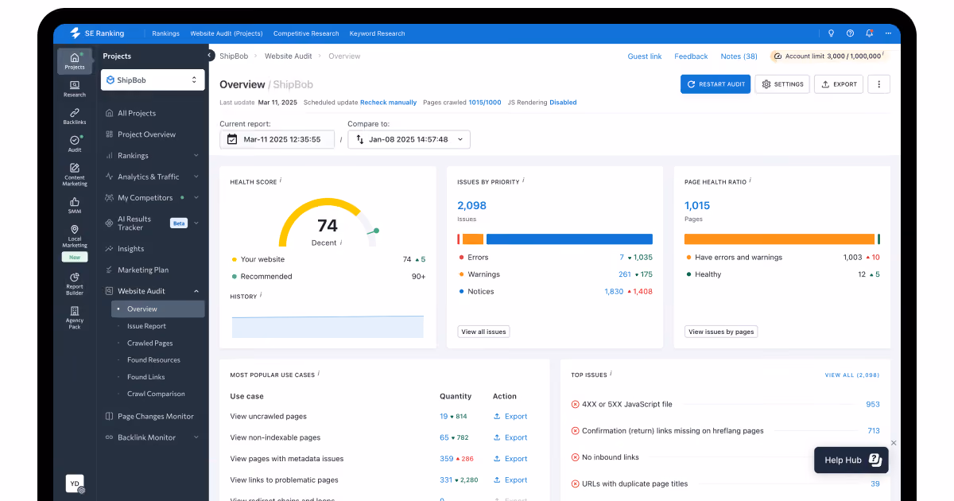This screenshot has height=501, width=954.
Task: Select Crawl Comparison in sidebar
Action: [x=157, y=394]
